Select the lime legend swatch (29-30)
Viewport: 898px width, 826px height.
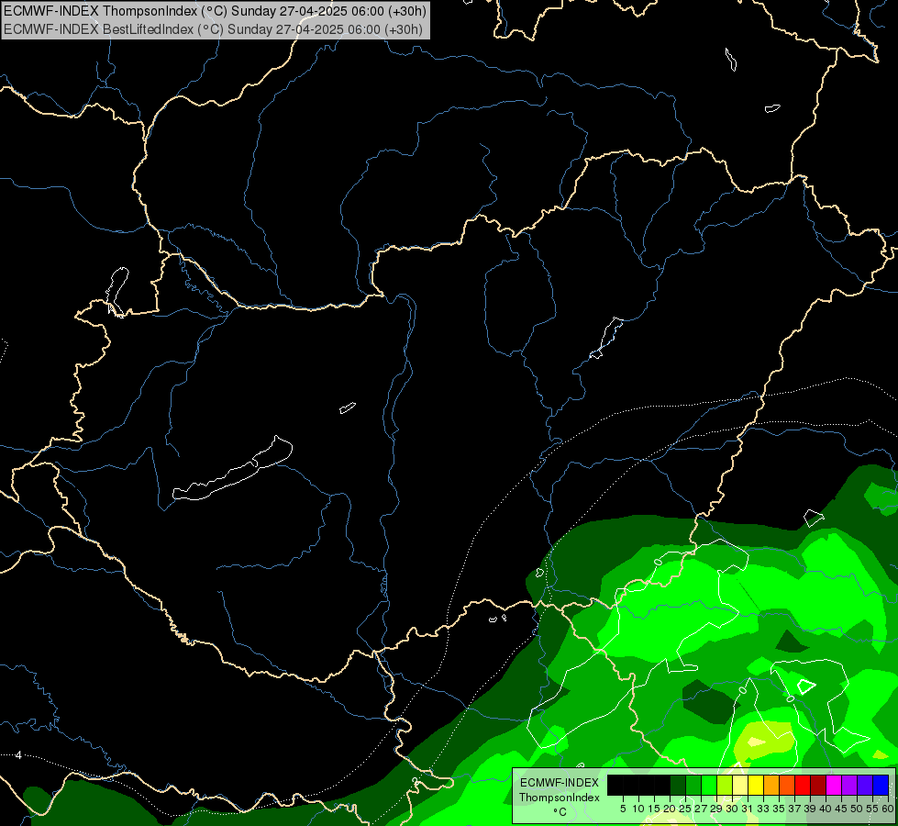[x=725, y=786]
